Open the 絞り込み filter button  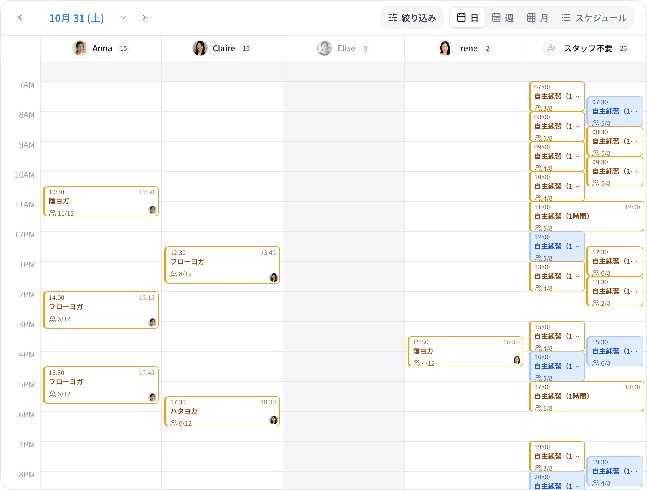click(x=412, y=18)
